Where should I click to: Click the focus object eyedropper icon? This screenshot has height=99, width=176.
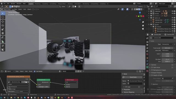pos(172,78)
